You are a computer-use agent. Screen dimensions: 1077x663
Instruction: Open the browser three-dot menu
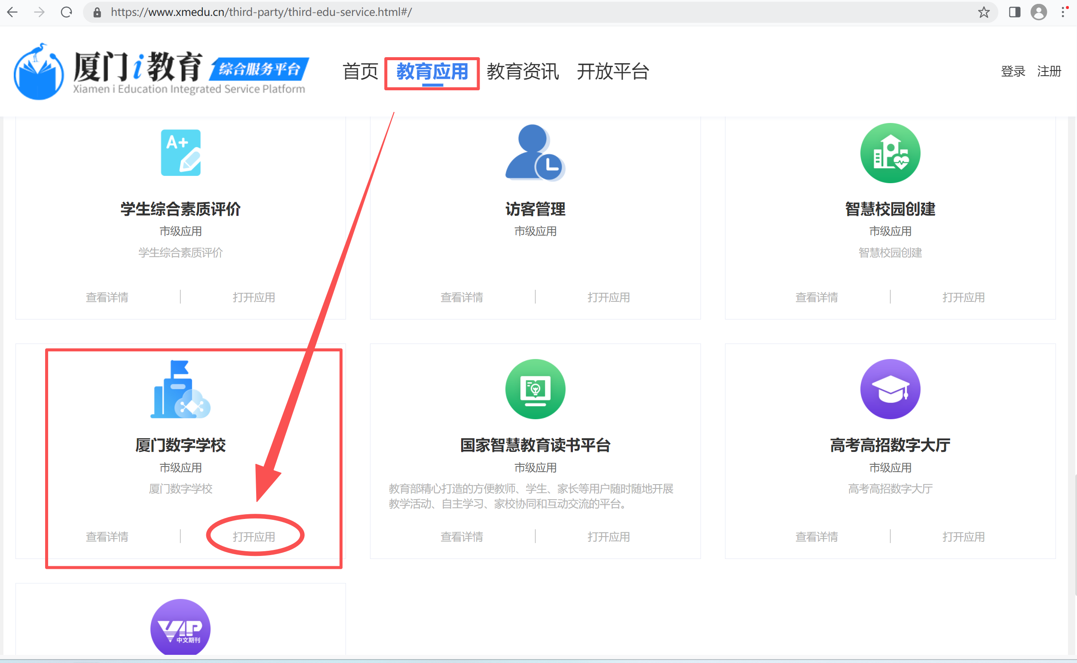coord(1064,12)
